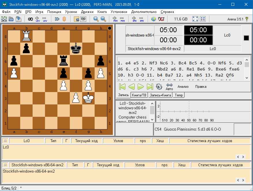Open the EPD menu

pos(28,12)
